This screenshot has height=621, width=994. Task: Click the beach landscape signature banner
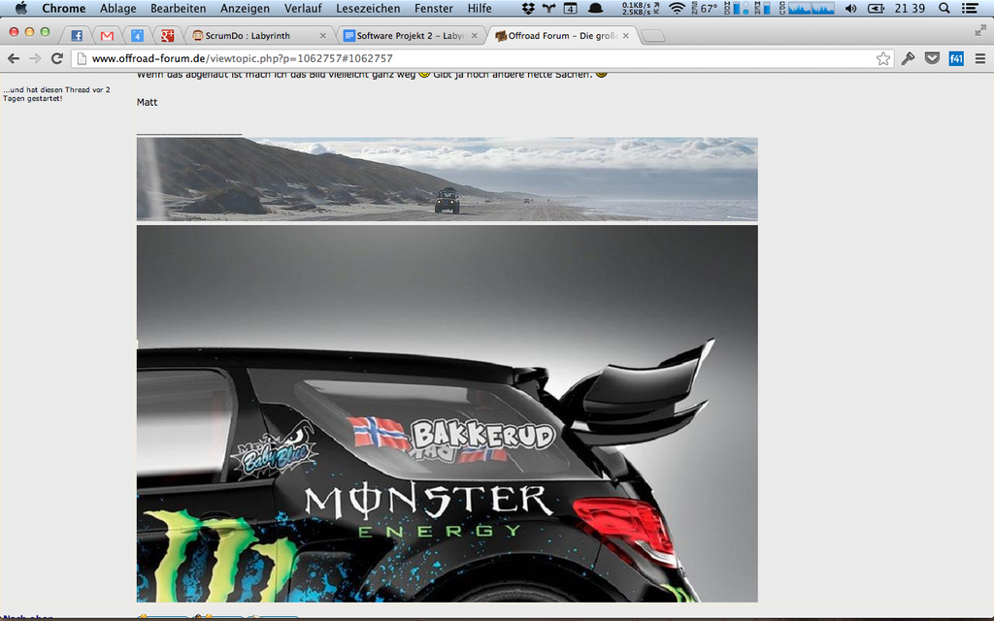pos(447,180)
